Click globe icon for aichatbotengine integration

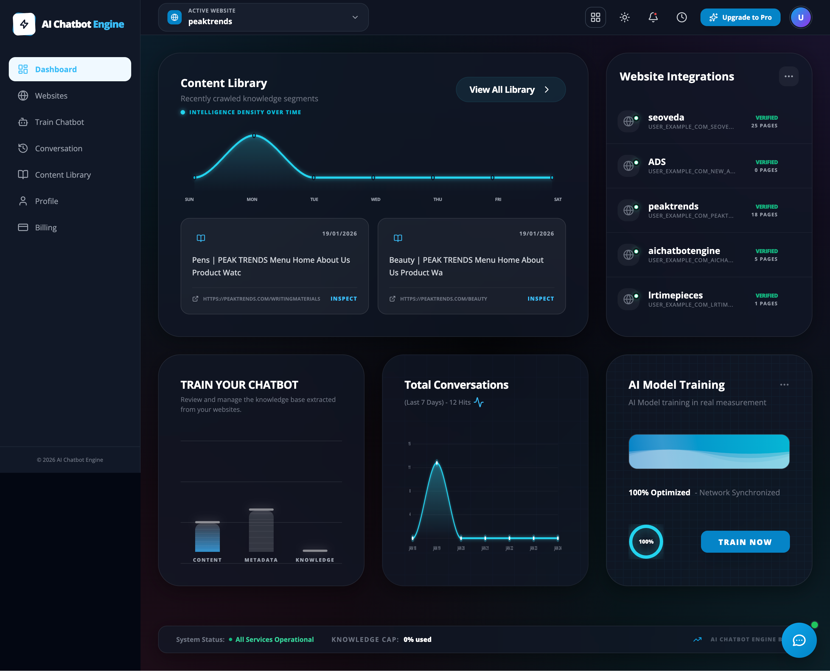pyautogui.click(x=629, y=255)
